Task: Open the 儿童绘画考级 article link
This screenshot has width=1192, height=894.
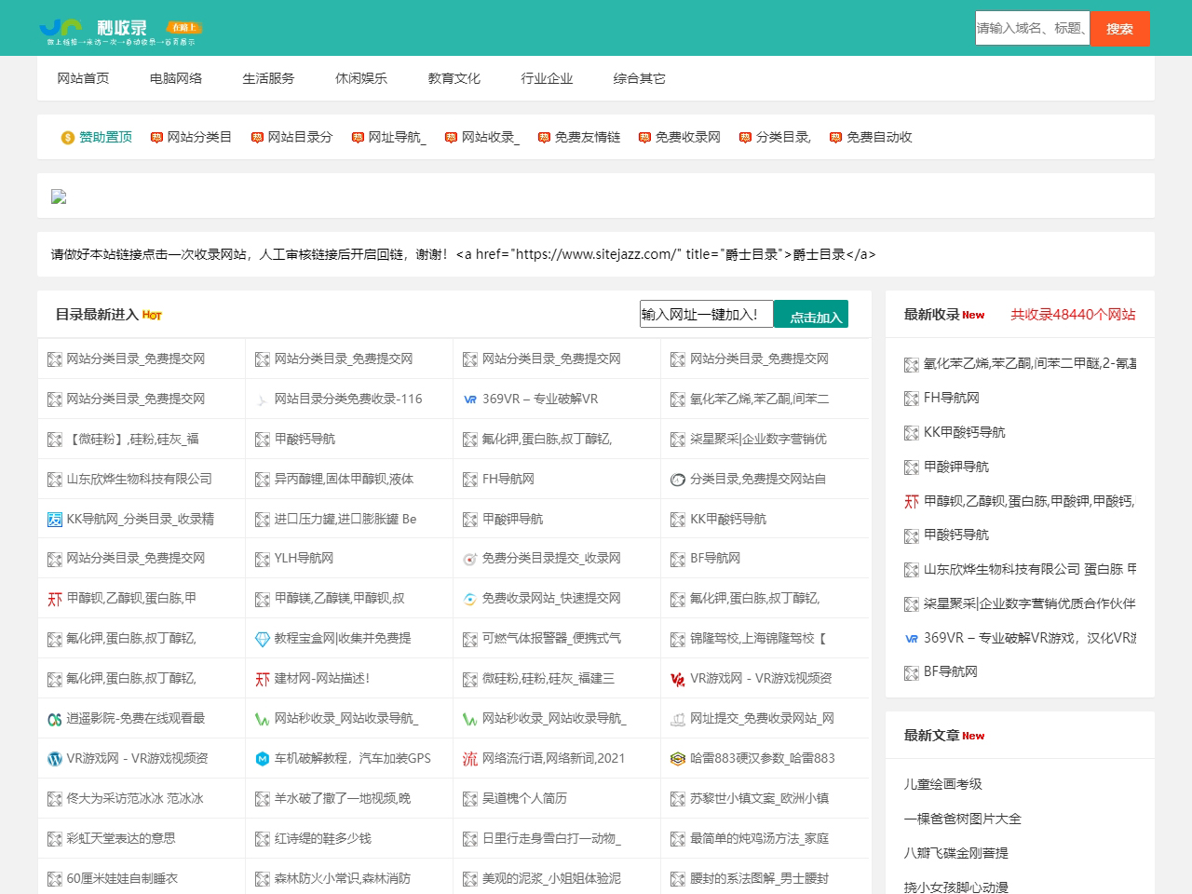Action: [942, 784]
